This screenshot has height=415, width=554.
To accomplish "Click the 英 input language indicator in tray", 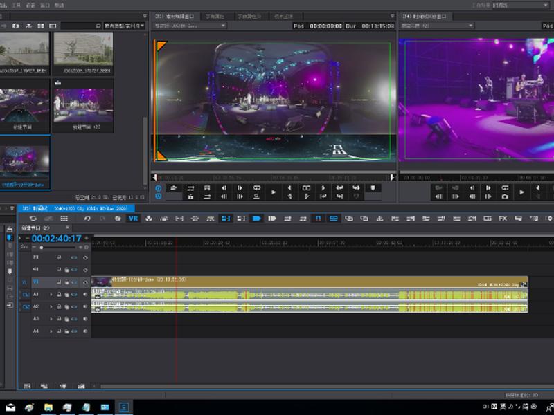I will click(503, 407).
